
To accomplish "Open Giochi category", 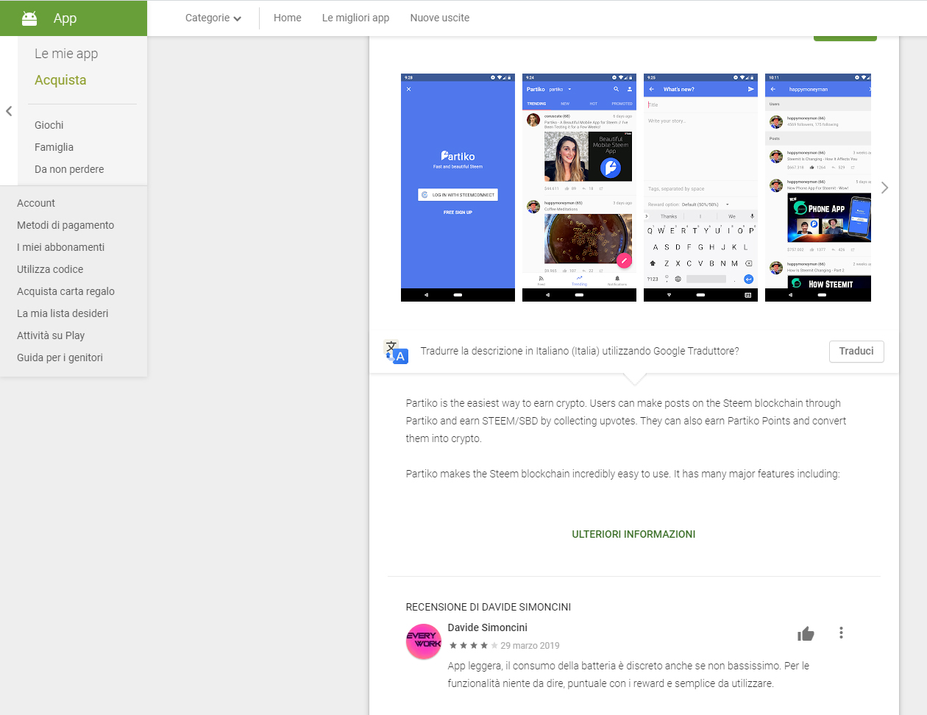I will (49, 125).
